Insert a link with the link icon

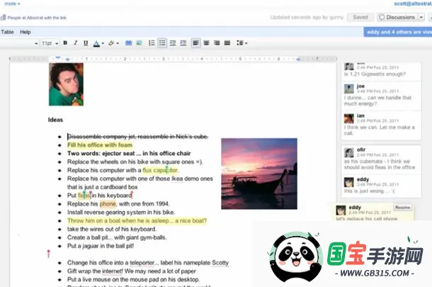(128, 43)
